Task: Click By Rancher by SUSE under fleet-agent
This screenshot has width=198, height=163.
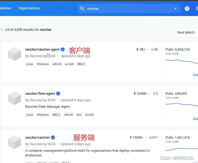Action: point(40,100)
